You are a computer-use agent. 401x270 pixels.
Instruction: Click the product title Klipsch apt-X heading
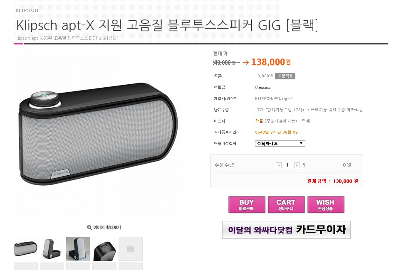tap(166, 25)
